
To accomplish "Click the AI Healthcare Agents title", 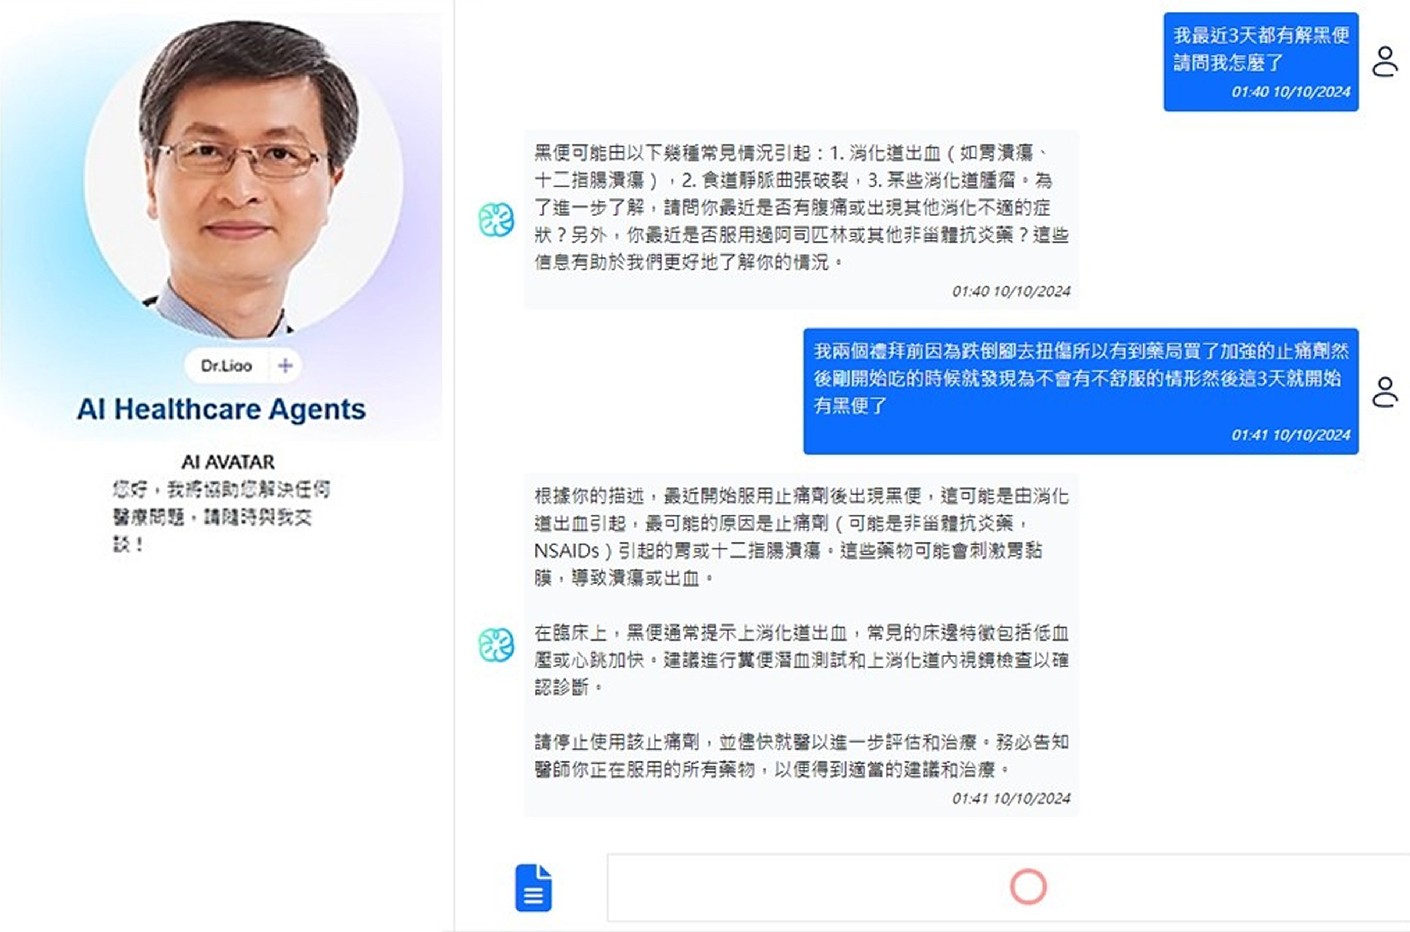I will [x=221, y=409].
